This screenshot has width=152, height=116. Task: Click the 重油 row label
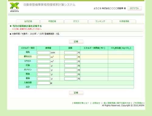pos(28,78)
